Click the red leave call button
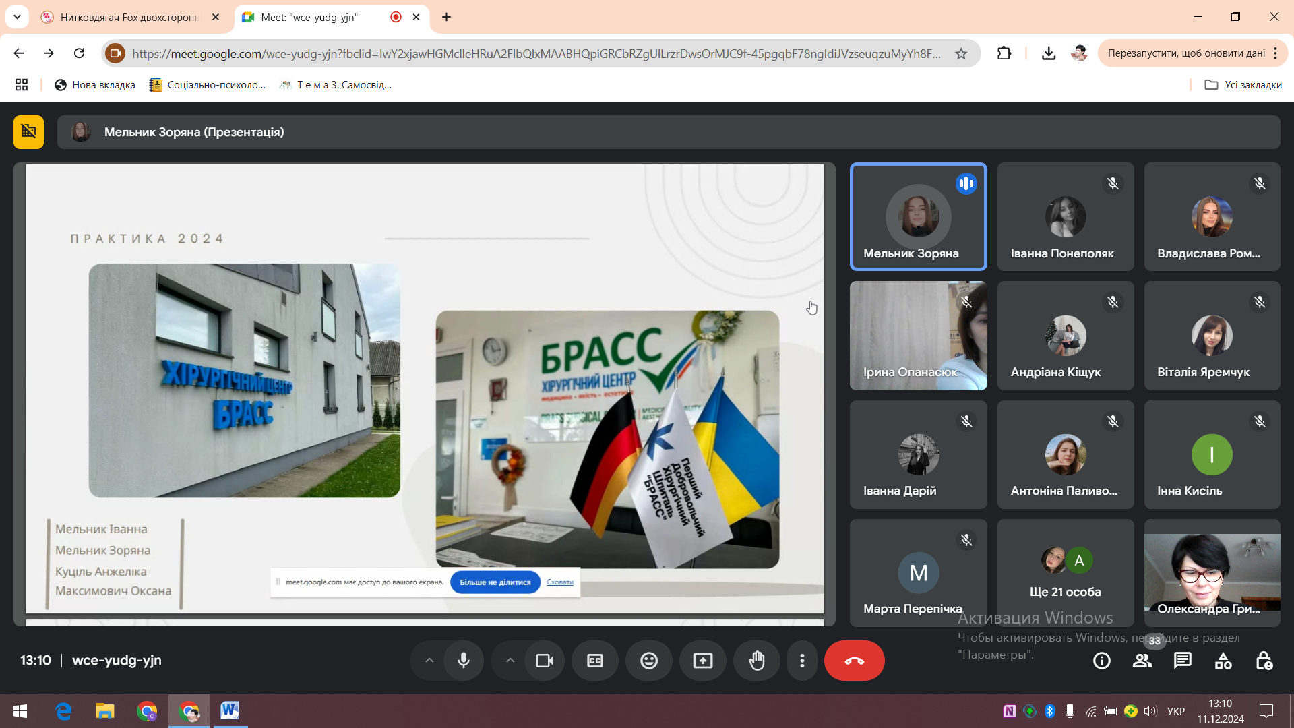 [x=854, y=661]
